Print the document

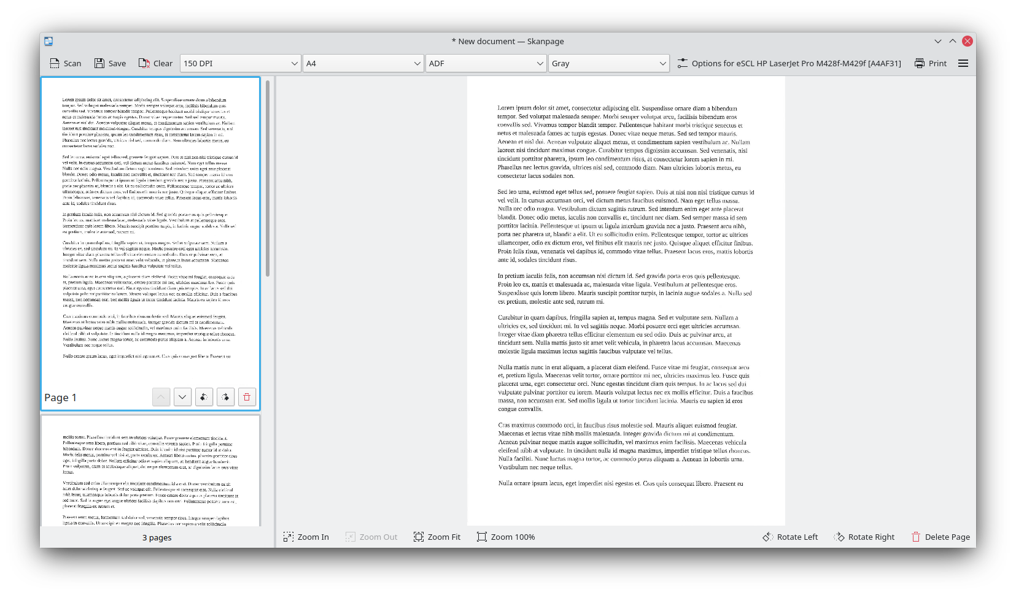pos(930,63)
